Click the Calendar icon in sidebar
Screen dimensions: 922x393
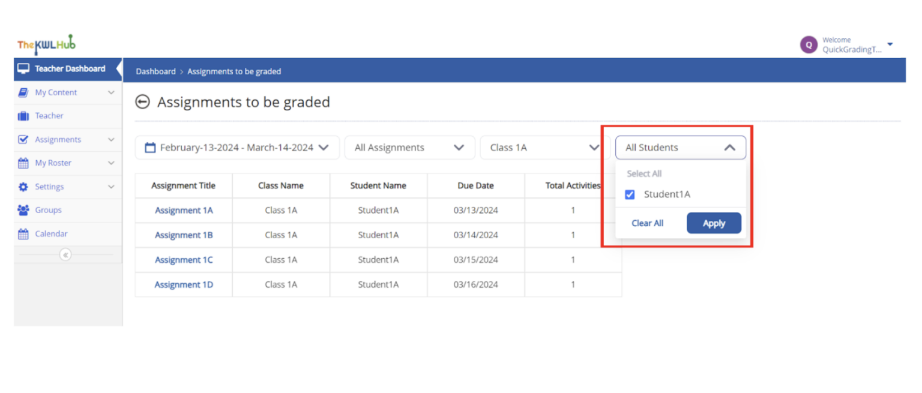[x=23, y=234]
